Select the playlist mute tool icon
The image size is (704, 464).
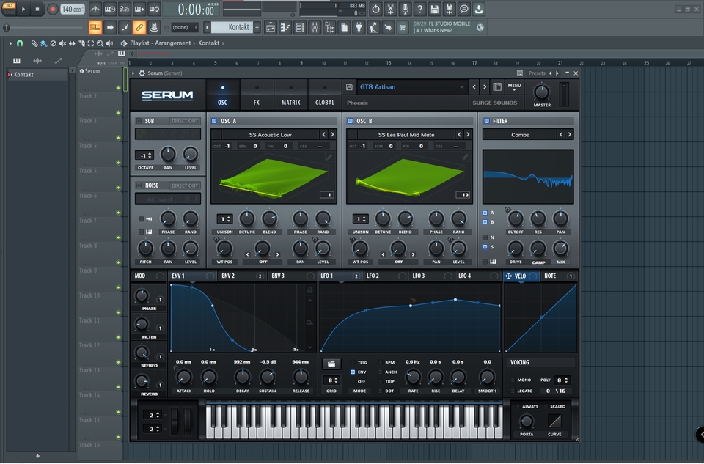coord(62,43)
